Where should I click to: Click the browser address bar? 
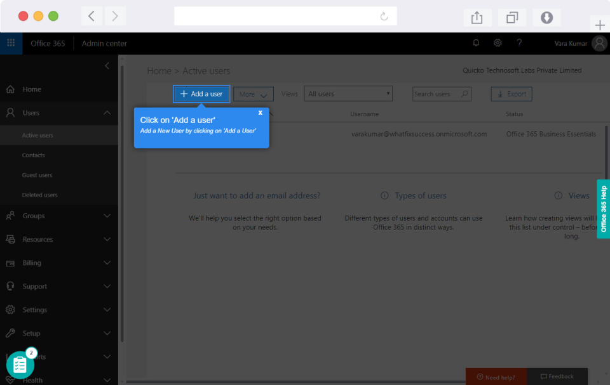[x=285, y=16]
